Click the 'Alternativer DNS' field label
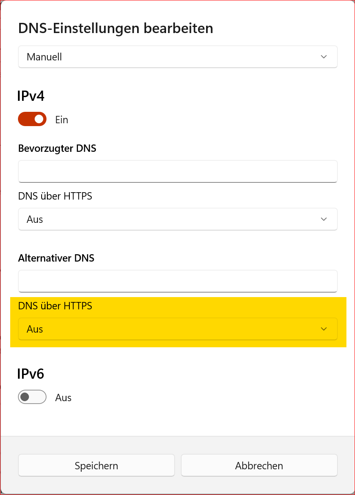Screen dimensions: 355x495 (56, 258)
